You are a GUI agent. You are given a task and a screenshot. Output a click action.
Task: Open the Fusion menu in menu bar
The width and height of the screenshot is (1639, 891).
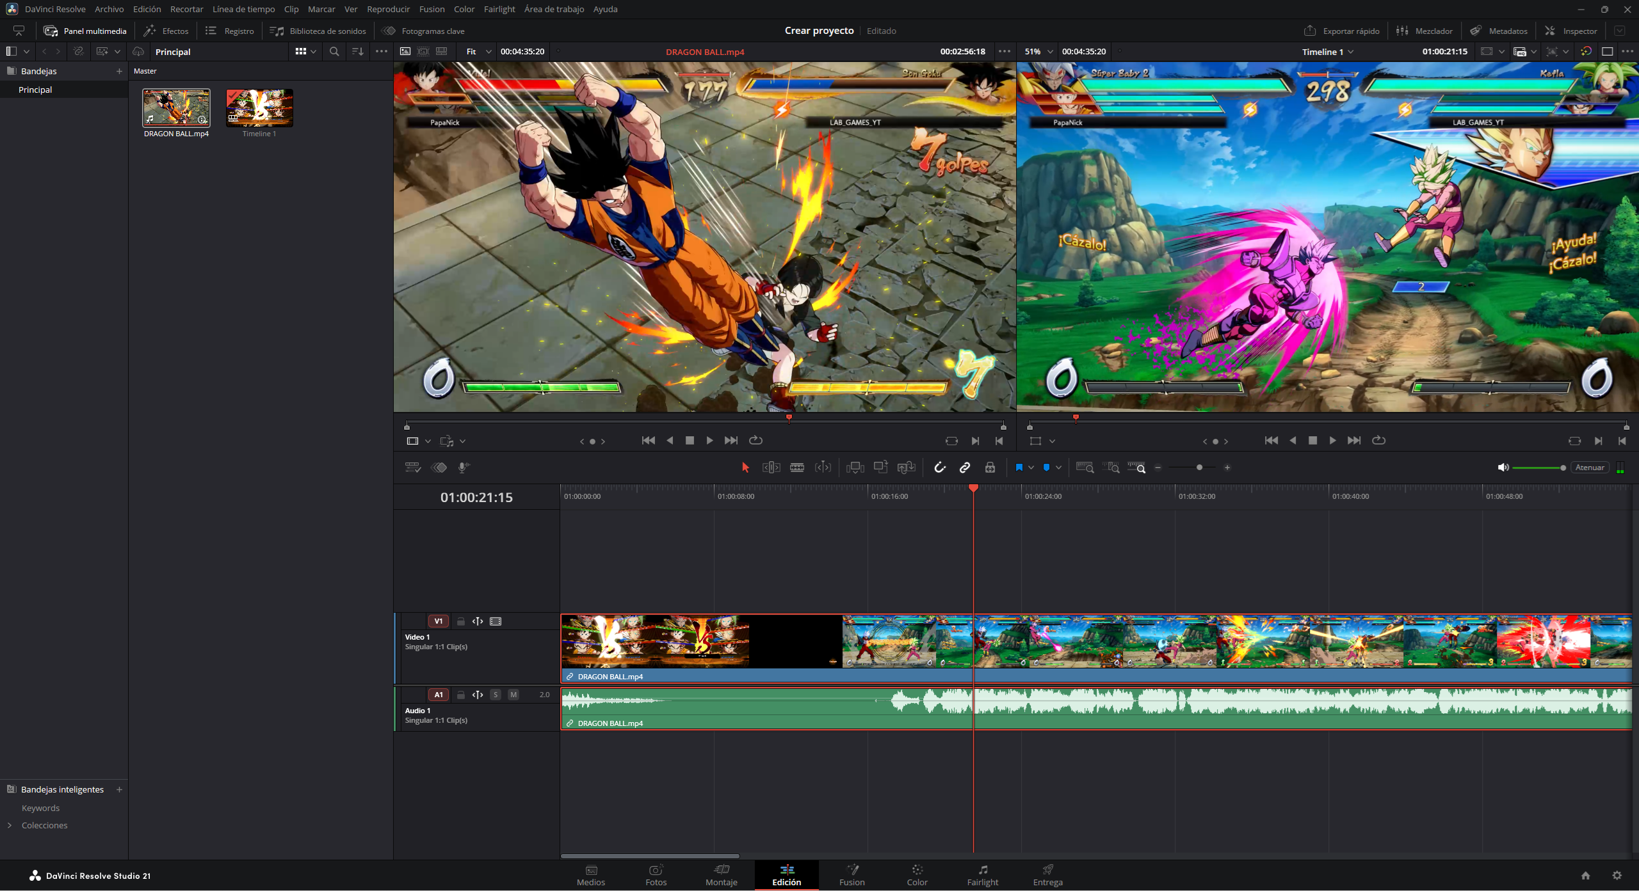click(432, 9)
